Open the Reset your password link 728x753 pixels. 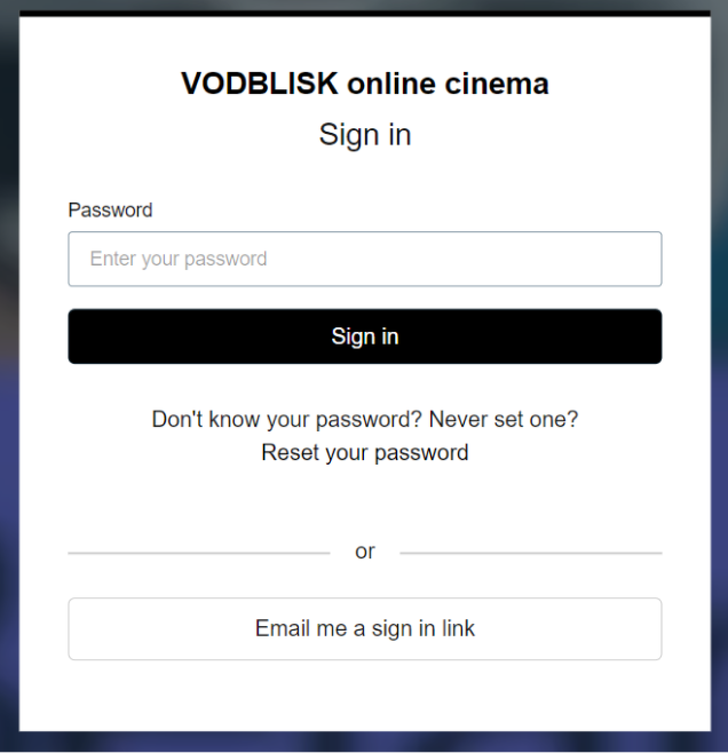[x=365, y=453]
